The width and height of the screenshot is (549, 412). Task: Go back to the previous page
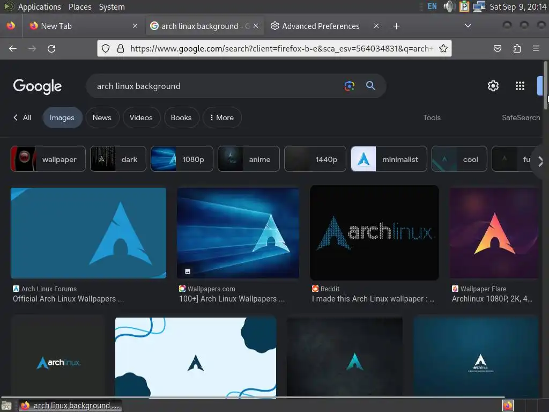13,49
